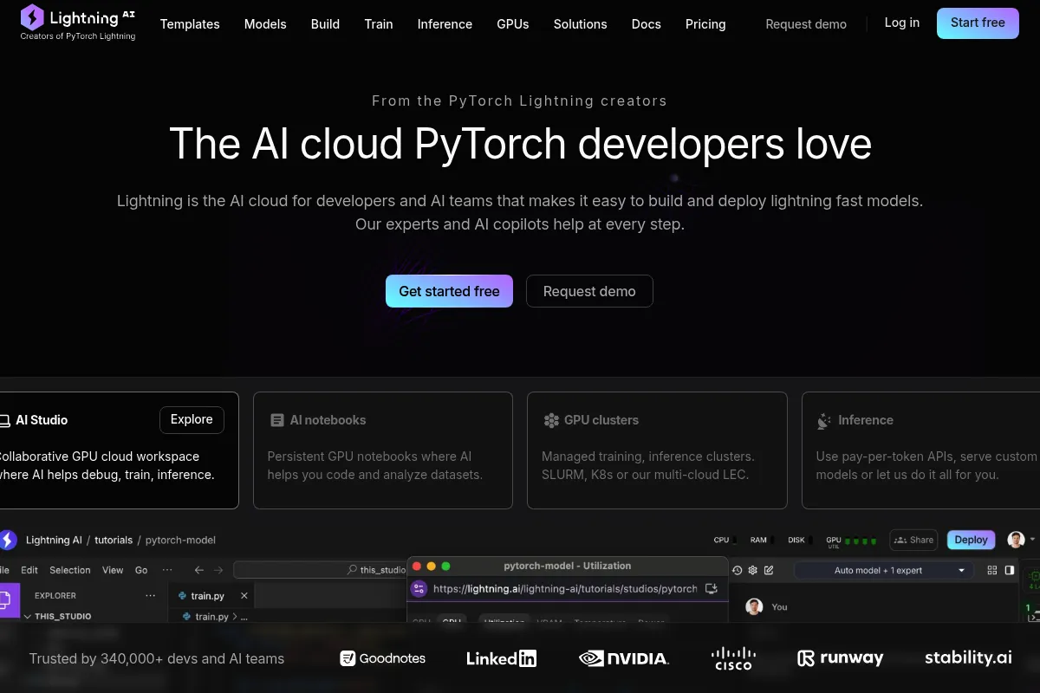Click the Lightning AI logo in header
Screen dimensions: 1040x693
78,23
